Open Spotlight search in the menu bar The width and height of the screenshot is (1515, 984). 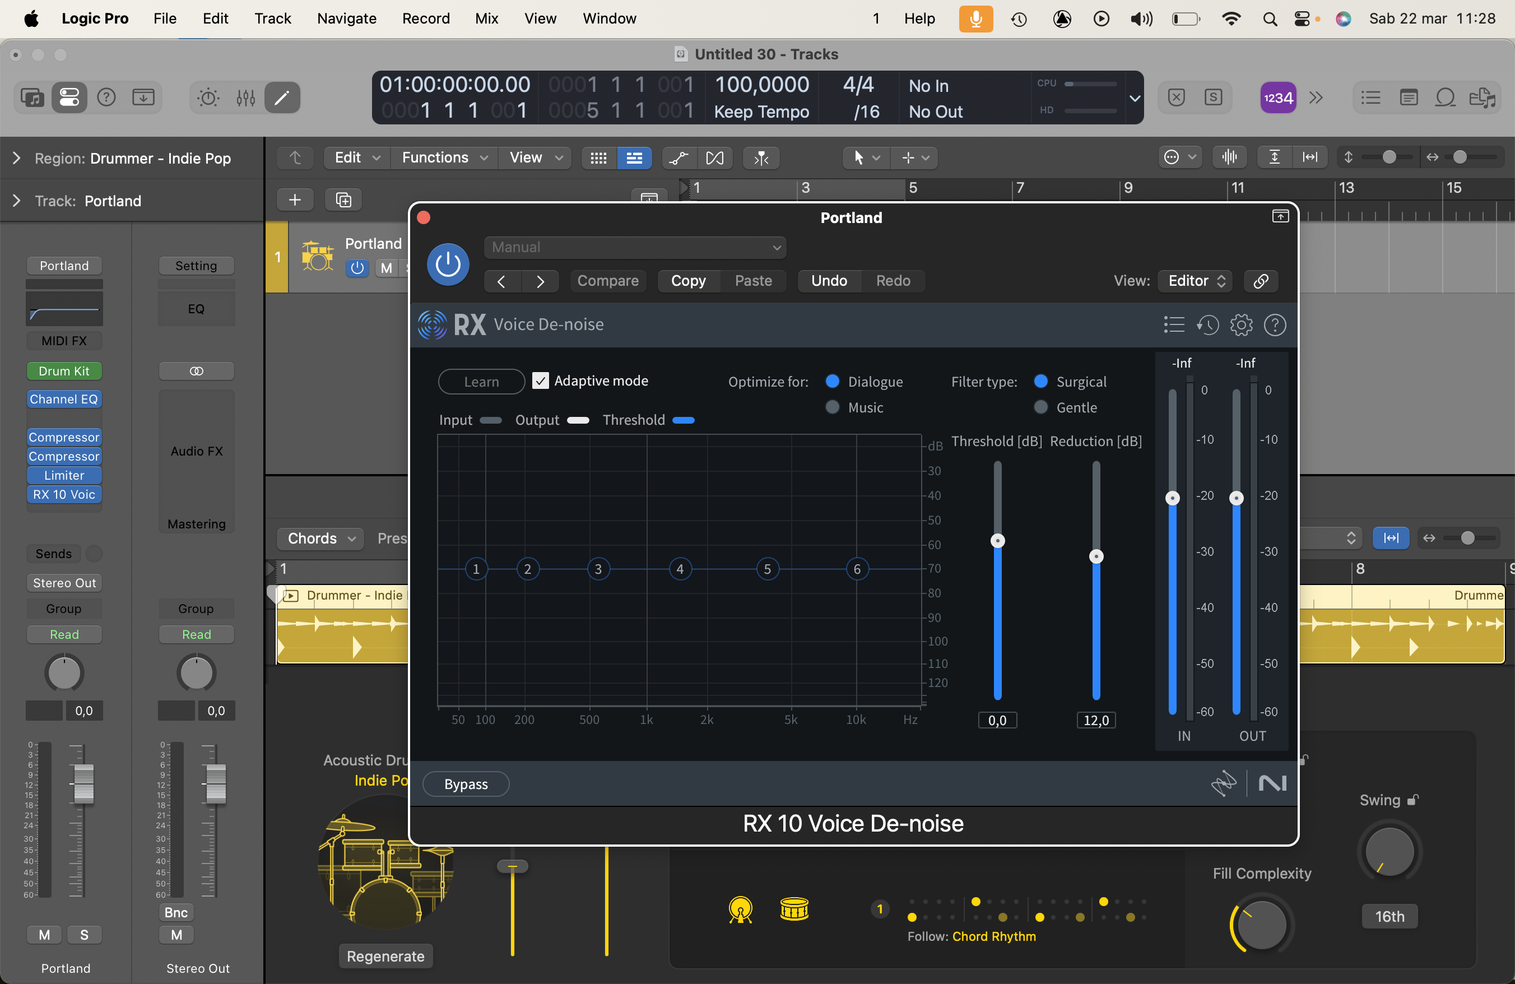(1269, 18)
